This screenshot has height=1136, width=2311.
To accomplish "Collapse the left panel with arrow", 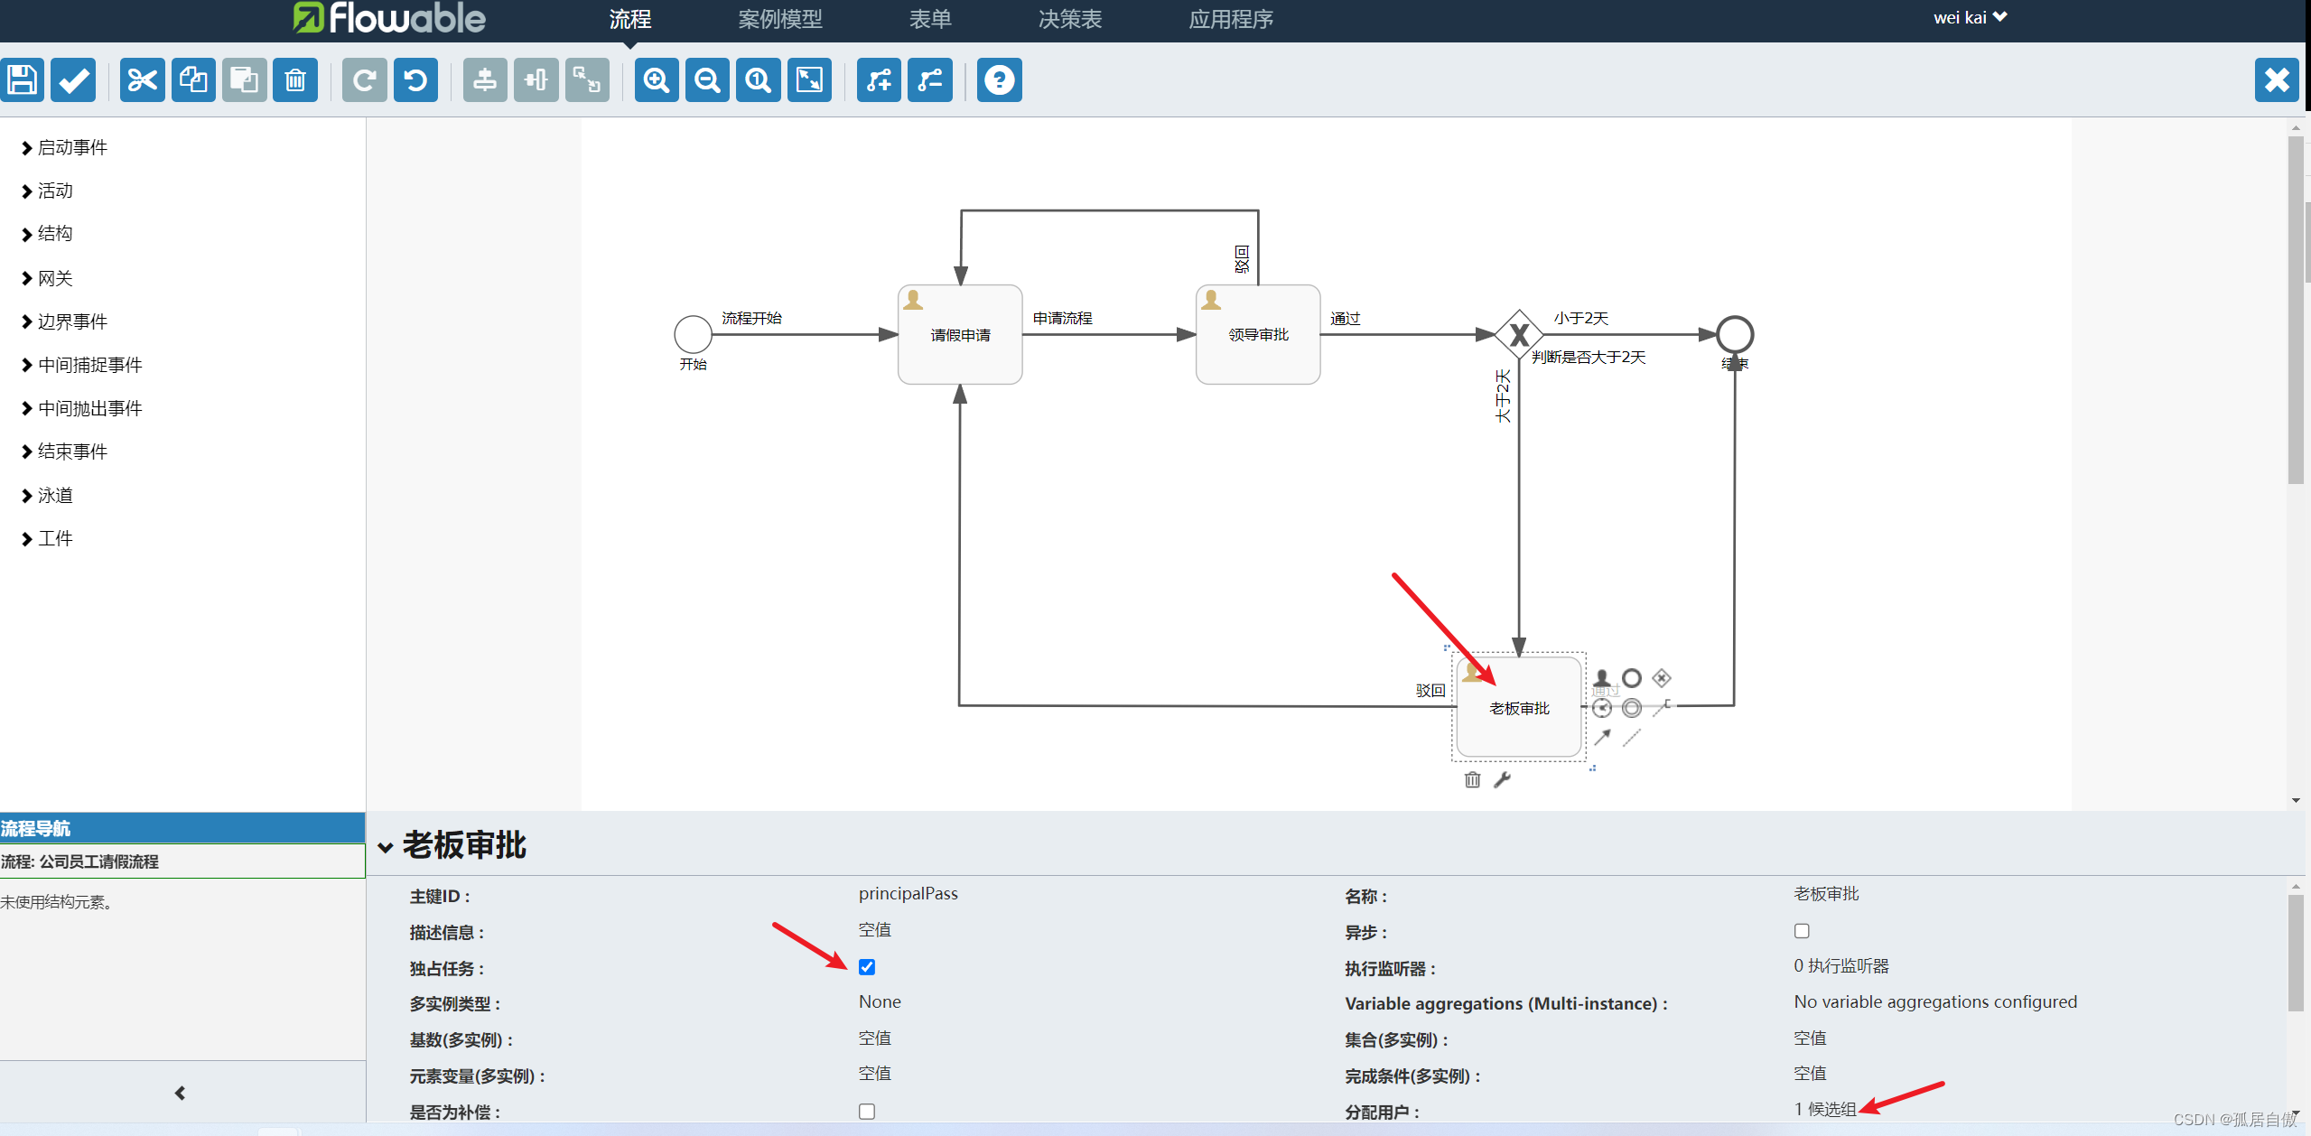I will pyautogui.click(x=181, y=1094).
